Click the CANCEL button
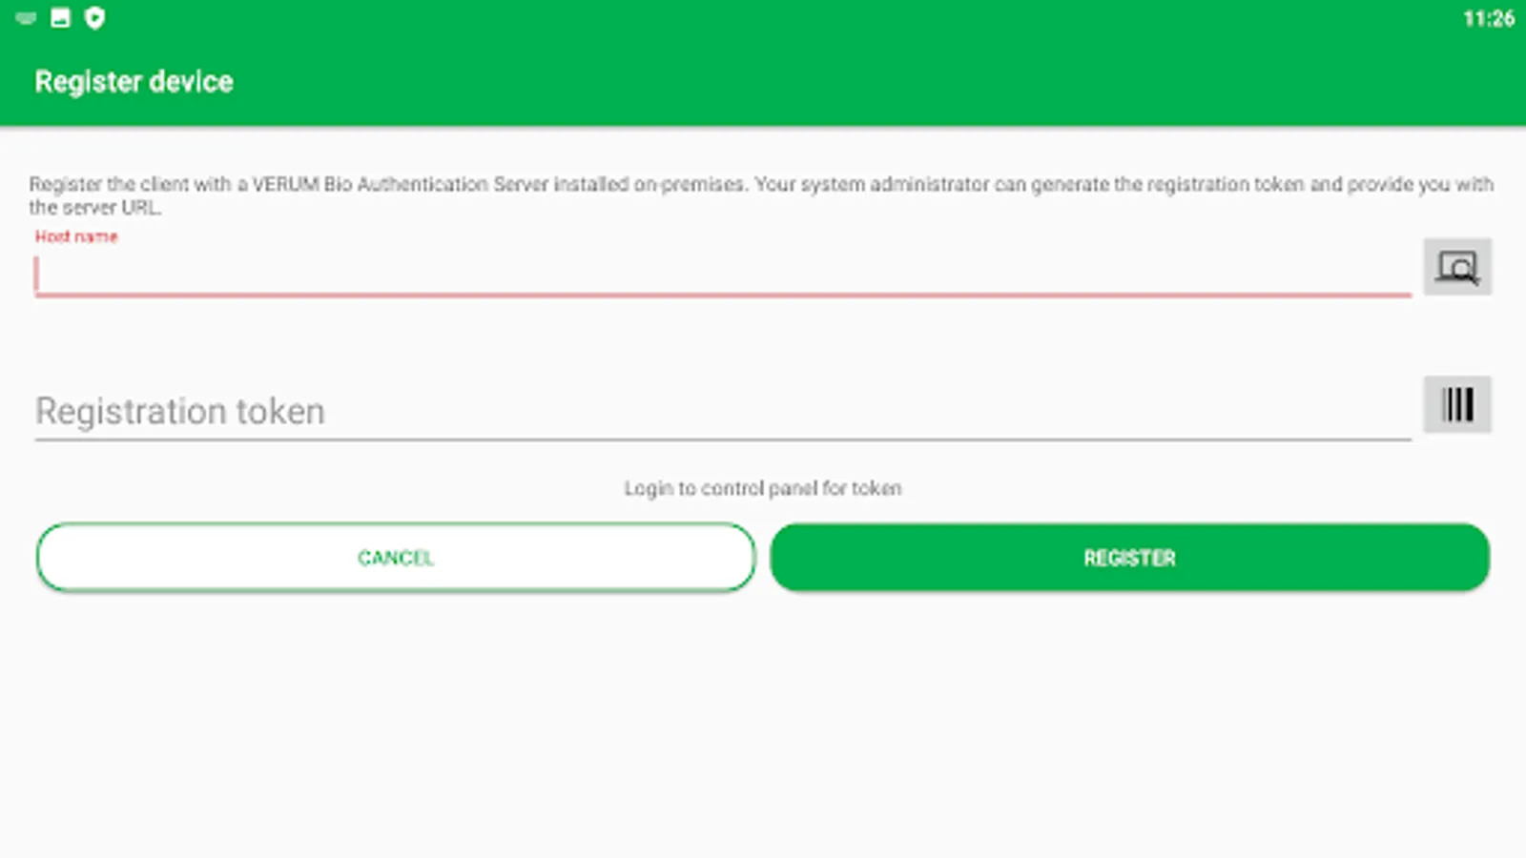The image size is (1526, 858). click(x=396, y=558)
